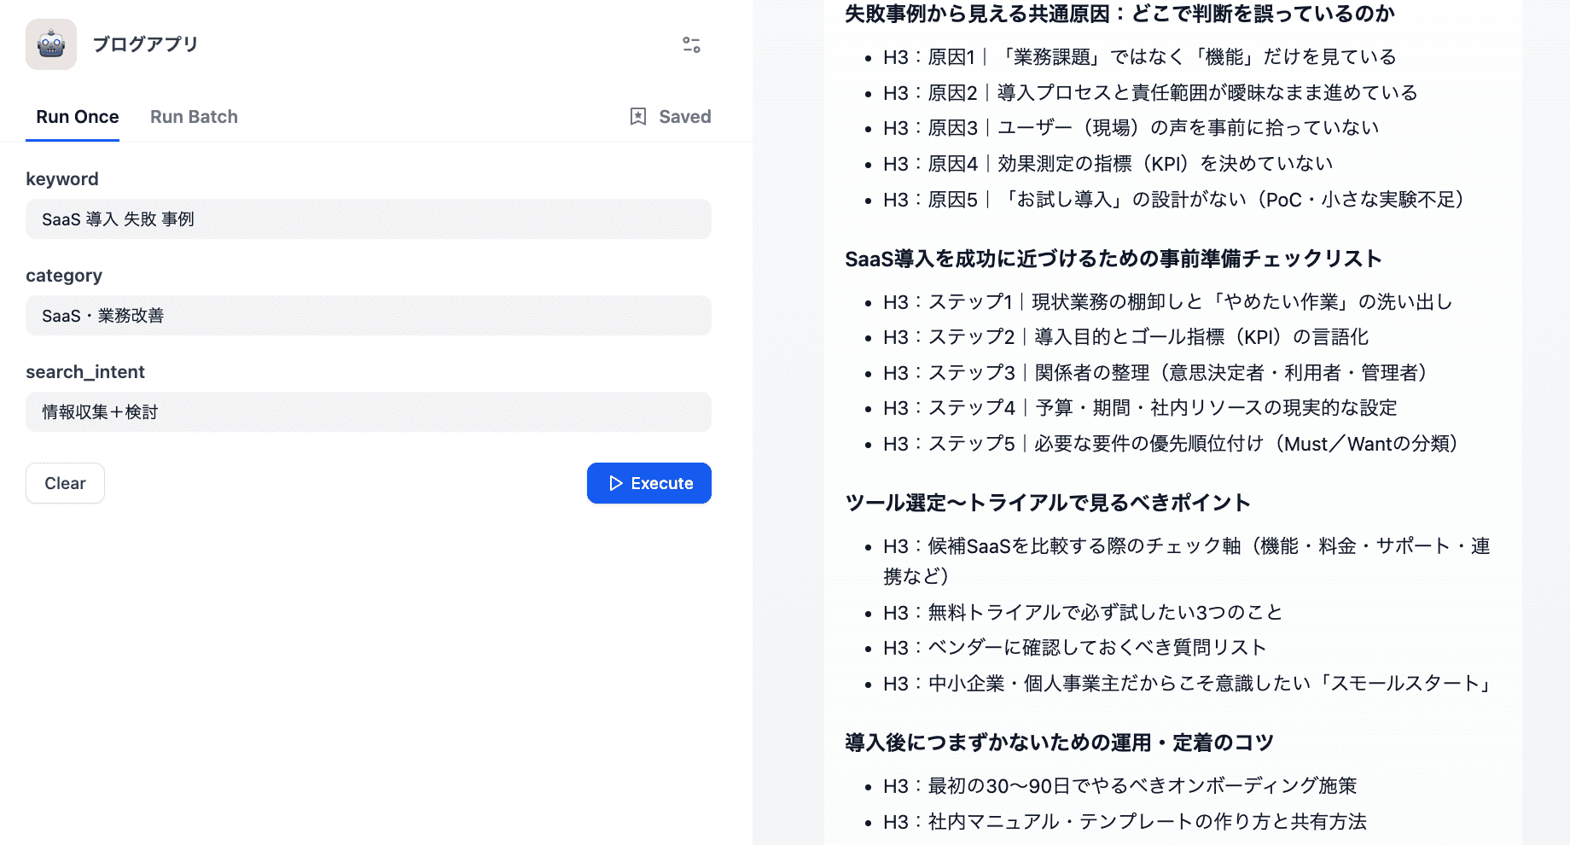Switch to the Run Batch tab
Image resolution: width=1570 pixels, height=845 pixels.
[194, 117]
